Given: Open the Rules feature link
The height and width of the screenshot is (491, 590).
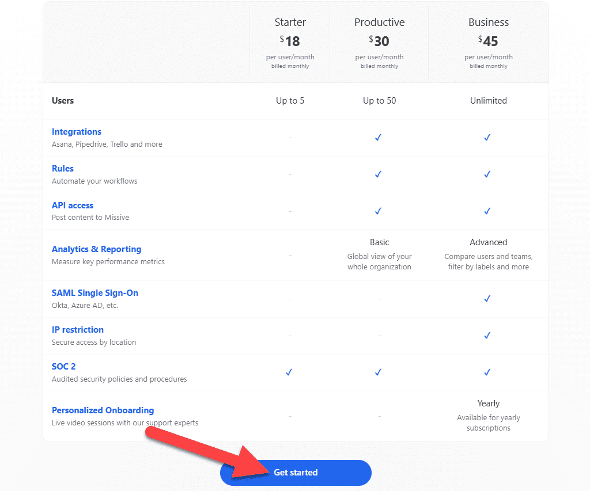Looking at the screenshot, I should point(62,169).
